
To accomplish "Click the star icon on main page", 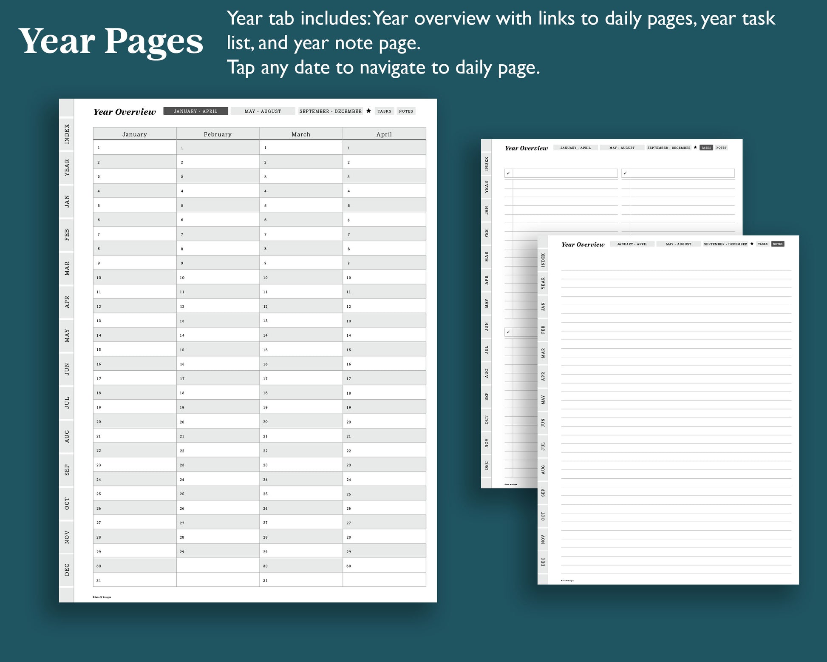I will click(368, 111).
